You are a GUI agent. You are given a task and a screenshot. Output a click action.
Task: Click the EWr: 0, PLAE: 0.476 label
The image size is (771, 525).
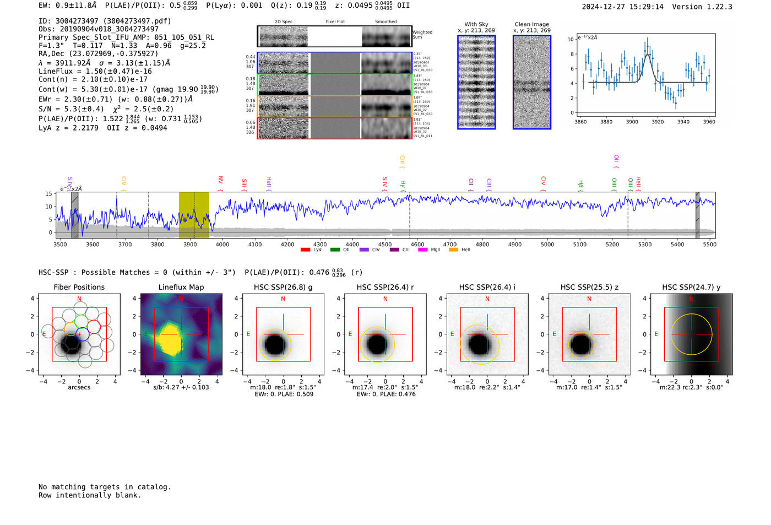point(386,394)
